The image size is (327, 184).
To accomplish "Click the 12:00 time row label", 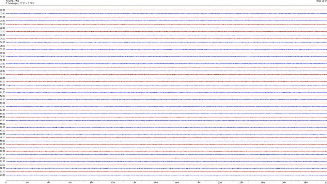I will click(2, 96).
